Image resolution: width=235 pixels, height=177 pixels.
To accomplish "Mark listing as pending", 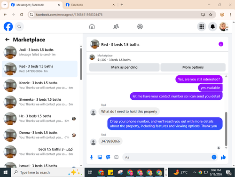I will pos(125,67).
